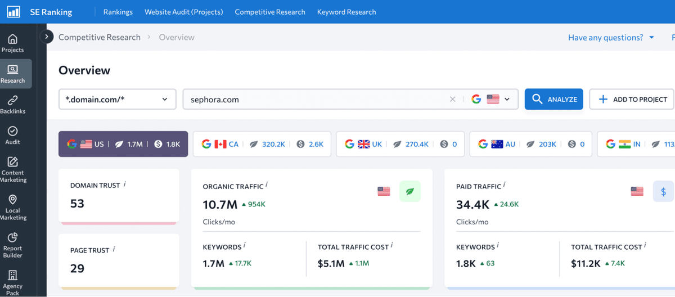This screenshot has height=297, width=675.
Task: Clear the sephora.com domain field
Action: click(452, 99)
